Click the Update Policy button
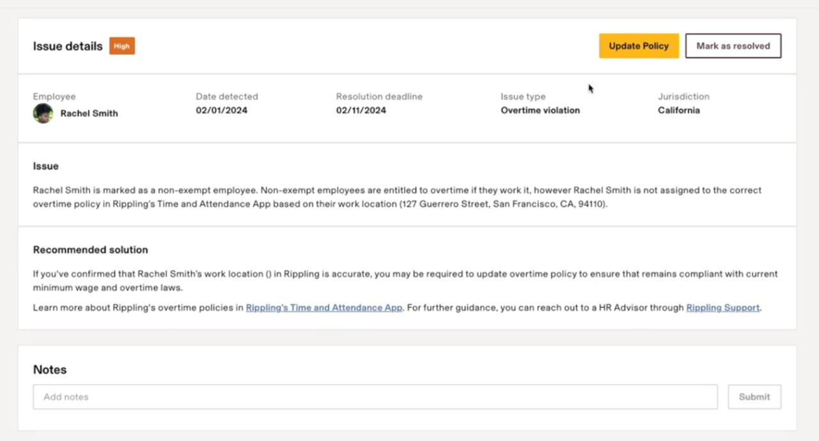 pos(638,46)
